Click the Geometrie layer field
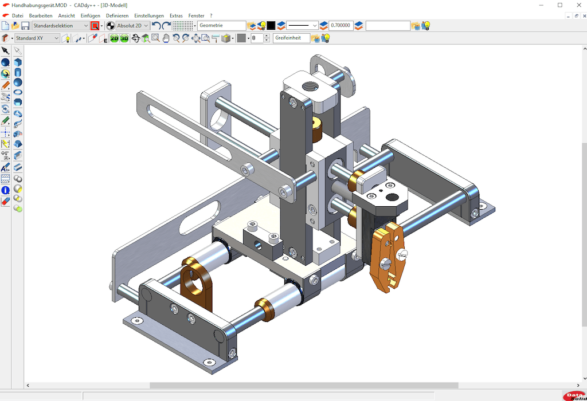 (221, 26)
